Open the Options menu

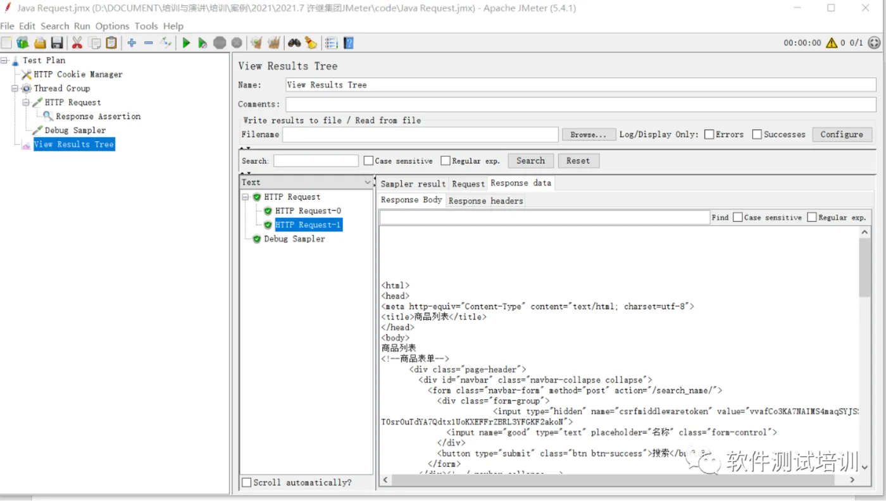(113, 26)
